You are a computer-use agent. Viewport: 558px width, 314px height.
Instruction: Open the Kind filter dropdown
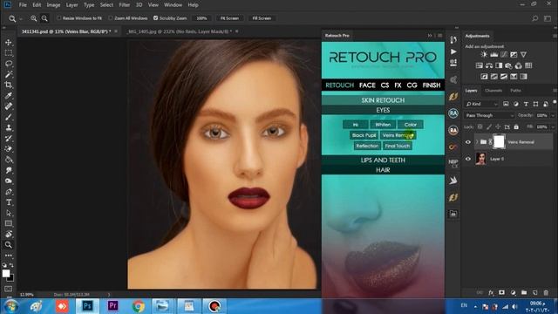pos(482,104)
